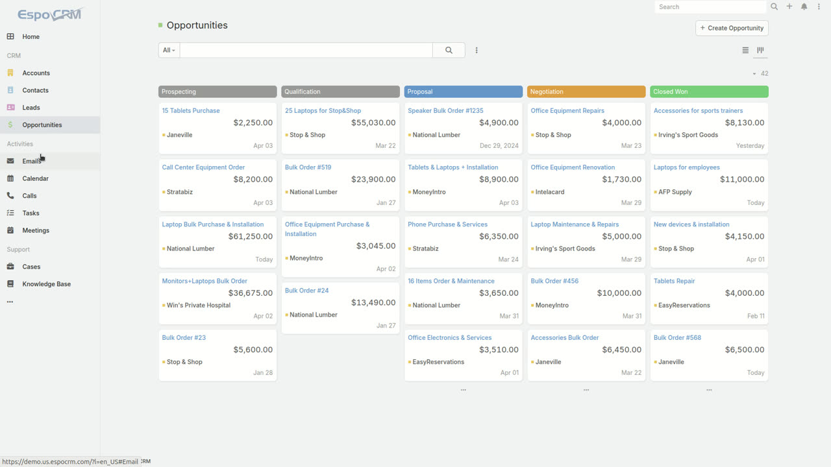Switch to list view mode

745,50
